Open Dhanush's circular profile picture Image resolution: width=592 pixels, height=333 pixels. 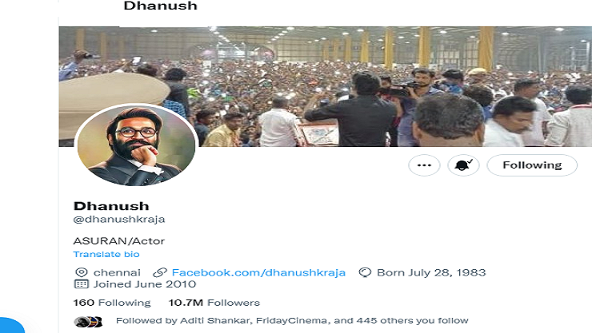point(136,145)
